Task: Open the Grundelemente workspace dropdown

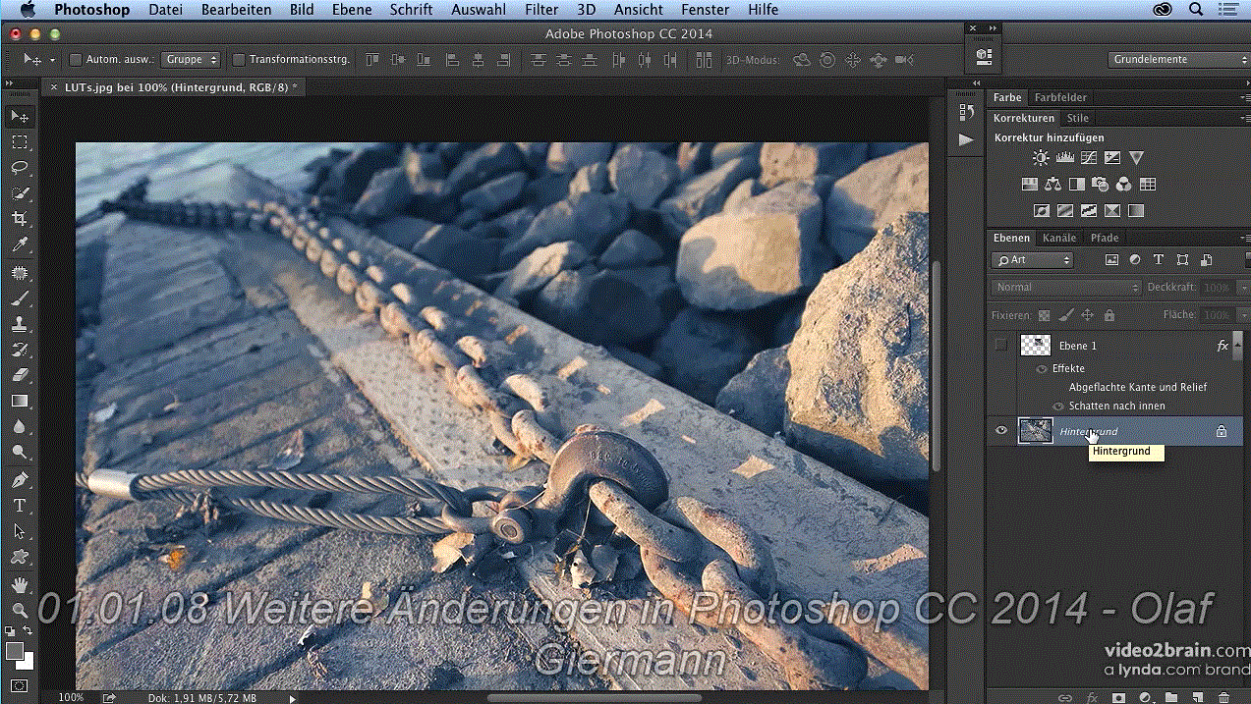Action: [1178, 60]
